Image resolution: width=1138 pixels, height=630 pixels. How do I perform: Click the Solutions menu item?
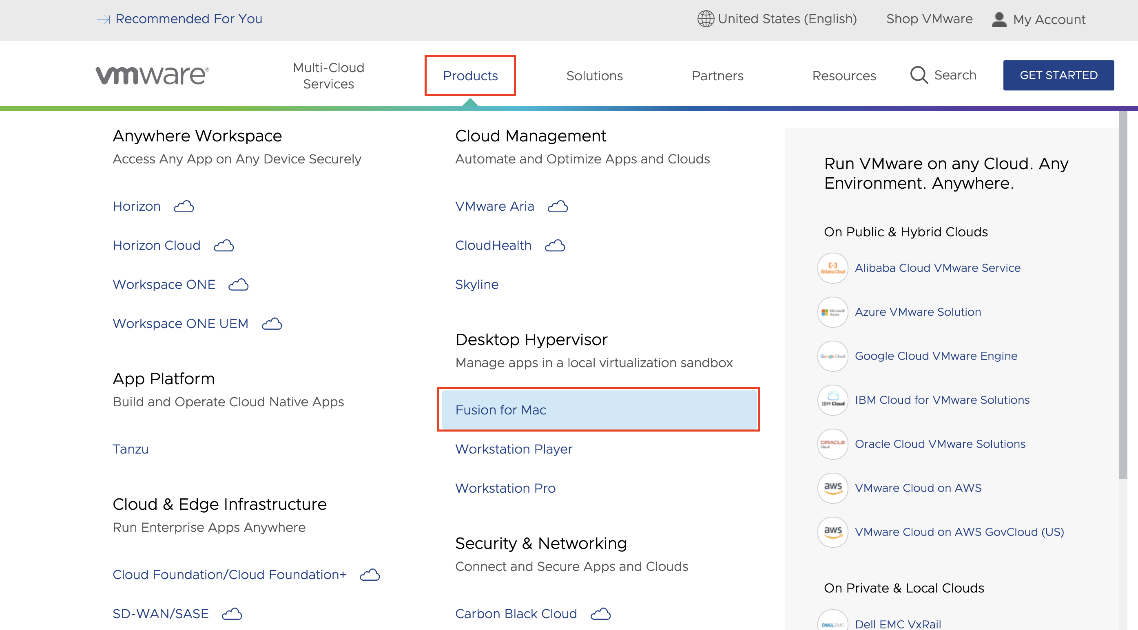point(595,75)
